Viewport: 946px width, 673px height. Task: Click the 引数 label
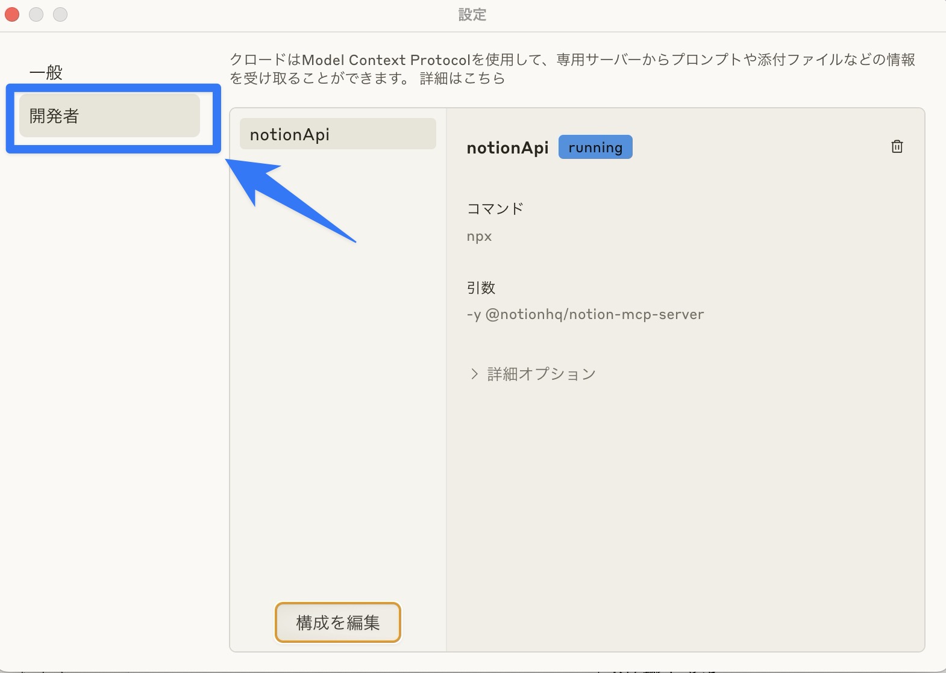click(481, 288)
